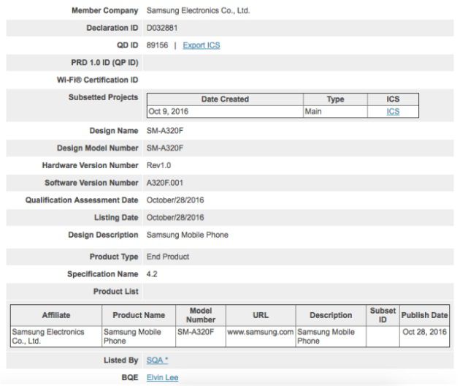Select the Oct 9, 2016 date cell
This screenshot has height=386, width=460.
pos(169,112)
